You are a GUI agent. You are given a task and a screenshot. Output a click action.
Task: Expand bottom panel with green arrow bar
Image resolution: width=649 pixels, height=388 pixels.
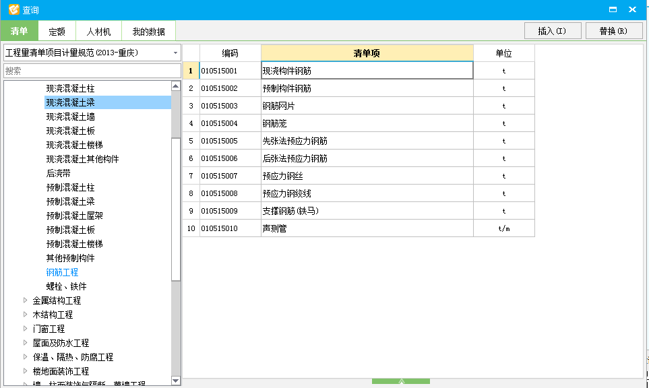coord(401,381)
